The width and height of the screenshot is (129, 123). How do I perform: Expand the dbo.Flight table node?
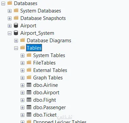(22, 100)
